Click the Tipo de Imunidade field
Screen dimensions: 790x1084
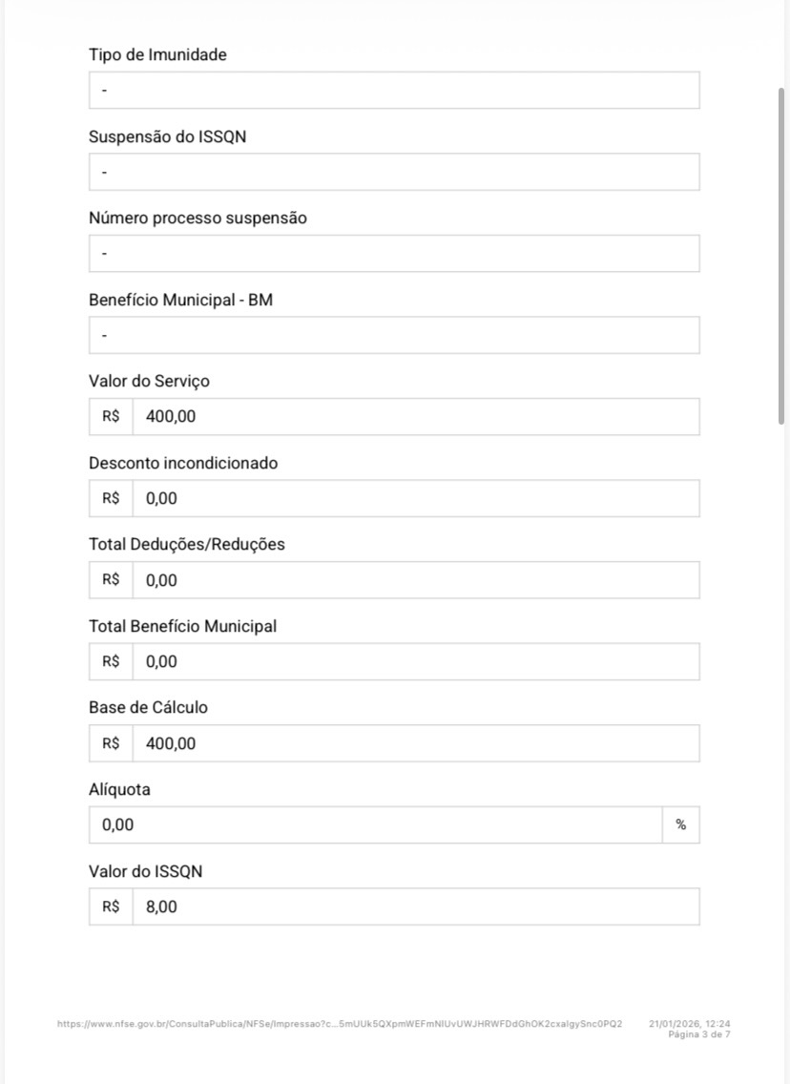tap(393, 91)
